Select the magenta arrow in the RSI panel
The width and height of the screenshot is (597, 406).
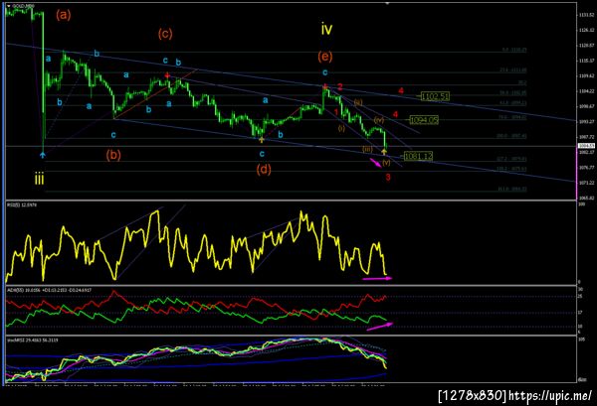coord(377,278)
